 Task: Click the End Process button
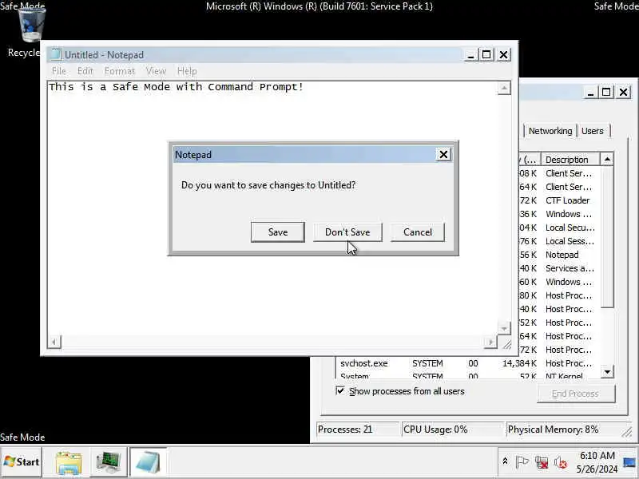point(575,394)
